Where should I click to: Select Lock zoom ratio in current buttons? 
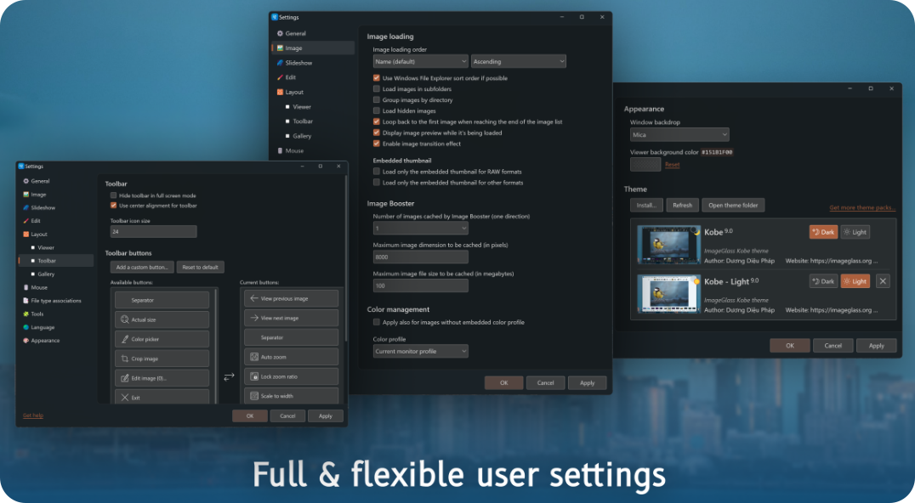point(291,376)
